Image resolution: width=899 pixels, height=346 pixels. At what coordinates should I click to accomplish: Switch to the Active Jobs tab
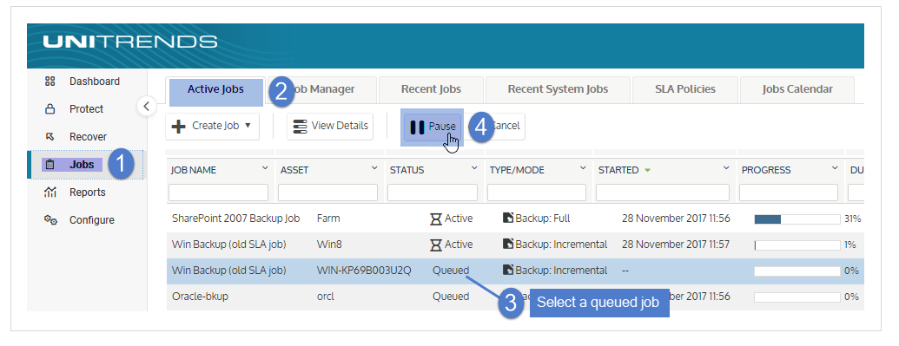tap(215, 89)
